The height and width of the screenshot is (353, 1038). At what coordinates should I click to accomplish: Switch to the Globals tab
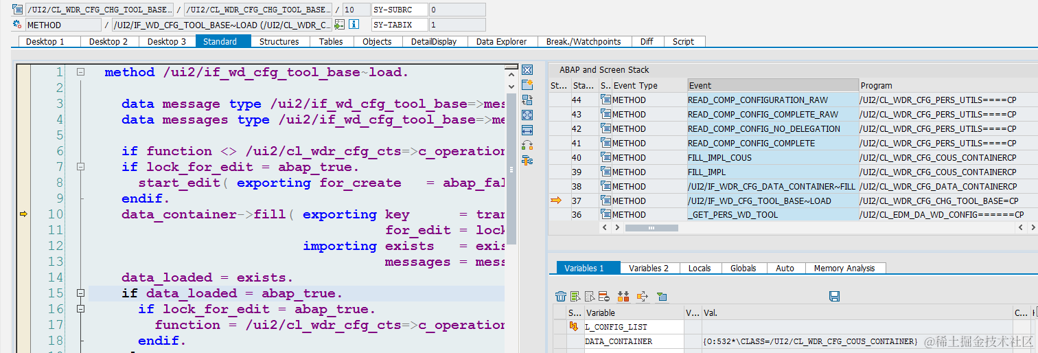click(743, 269)
